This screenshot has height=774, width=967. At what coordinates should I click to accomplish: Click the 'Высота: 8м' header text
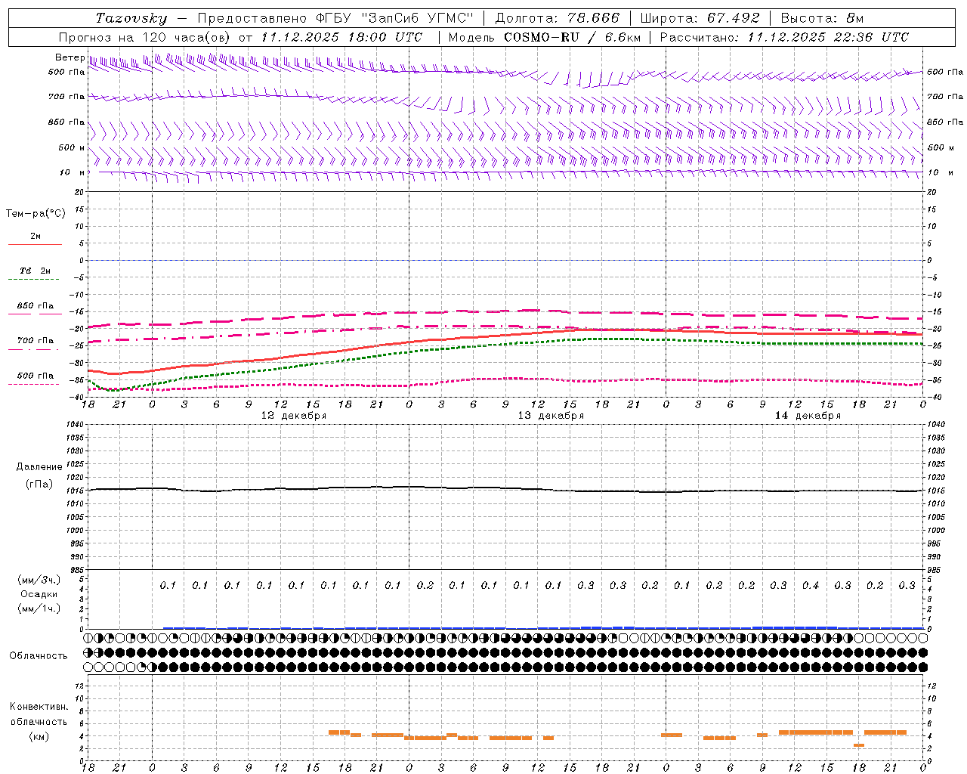click(822, 18)
